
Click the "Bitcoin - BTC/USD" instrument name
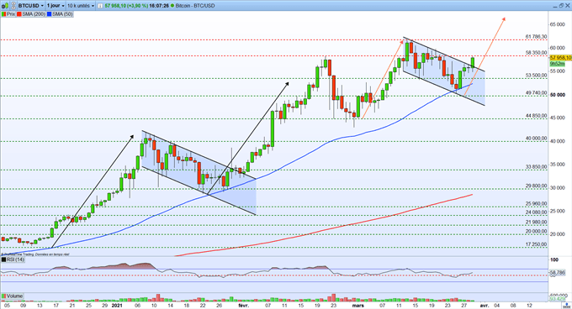point(195,6)
